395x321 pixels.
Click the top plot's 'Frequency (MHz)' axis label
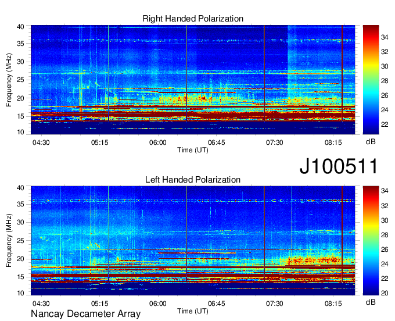click(x=9, y=80)
